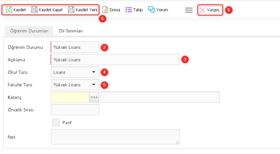The image size is (280, 154).
Task: Open the Dosya attachment icon
Action: pos(105,10)
